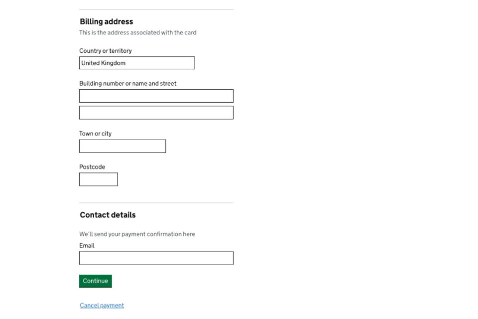Click the first building and street address box
Viewport: 478px width, 319px height.
pos(156,96)
